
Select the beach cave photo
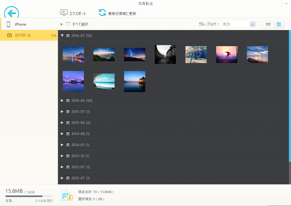click(104, 82)
